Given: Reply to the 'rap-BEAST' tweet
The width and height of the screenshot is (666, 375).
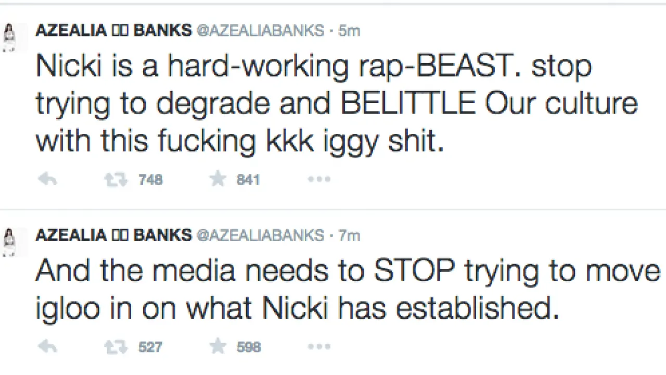Looking at the screenshot, I should [48, 180].
